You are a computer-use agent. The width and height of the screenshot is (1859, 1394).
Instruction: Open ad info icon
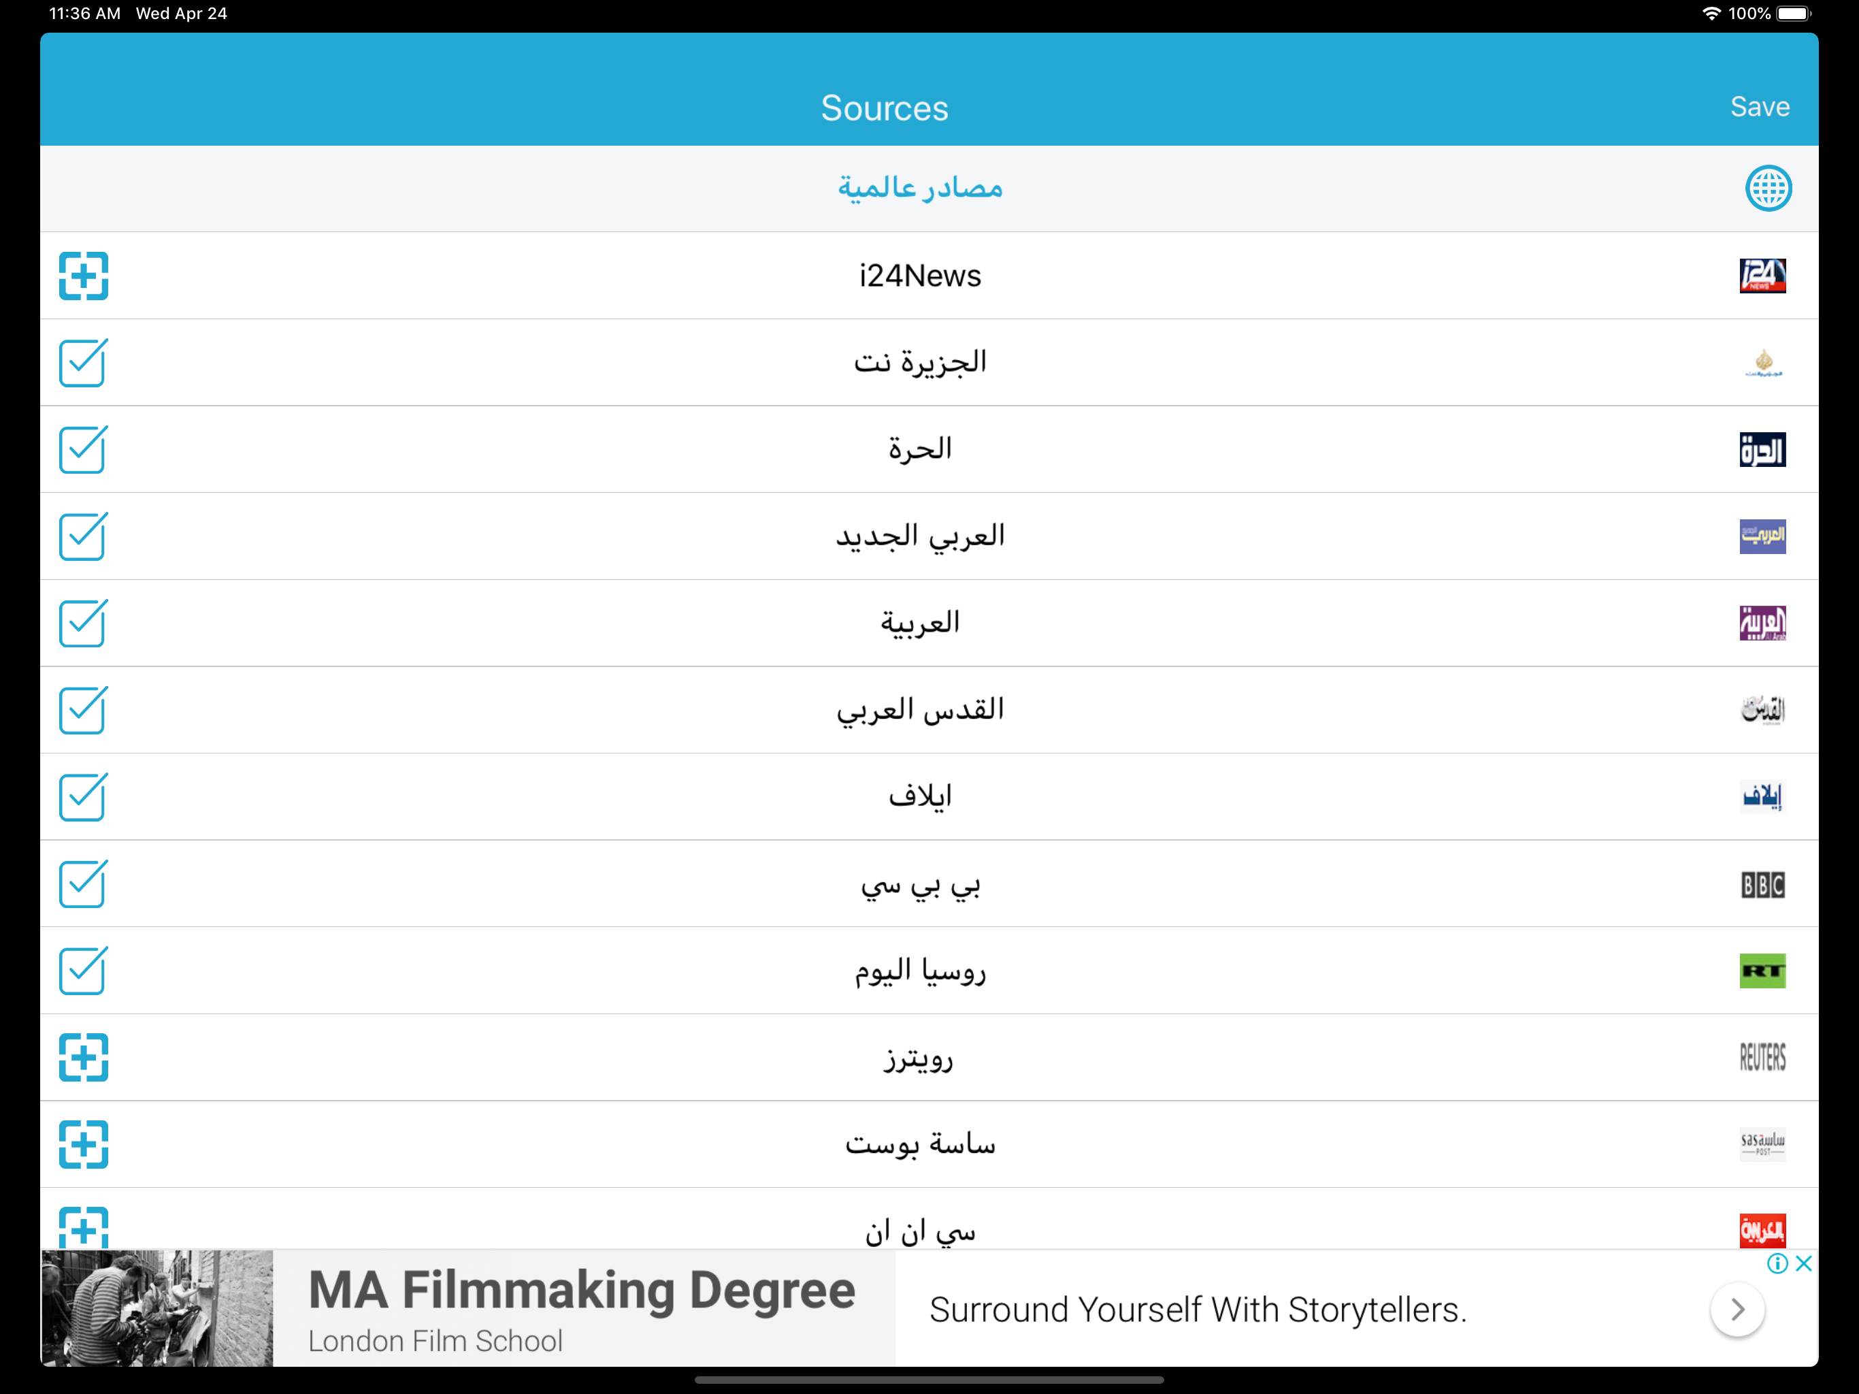click(1777, 1264)
